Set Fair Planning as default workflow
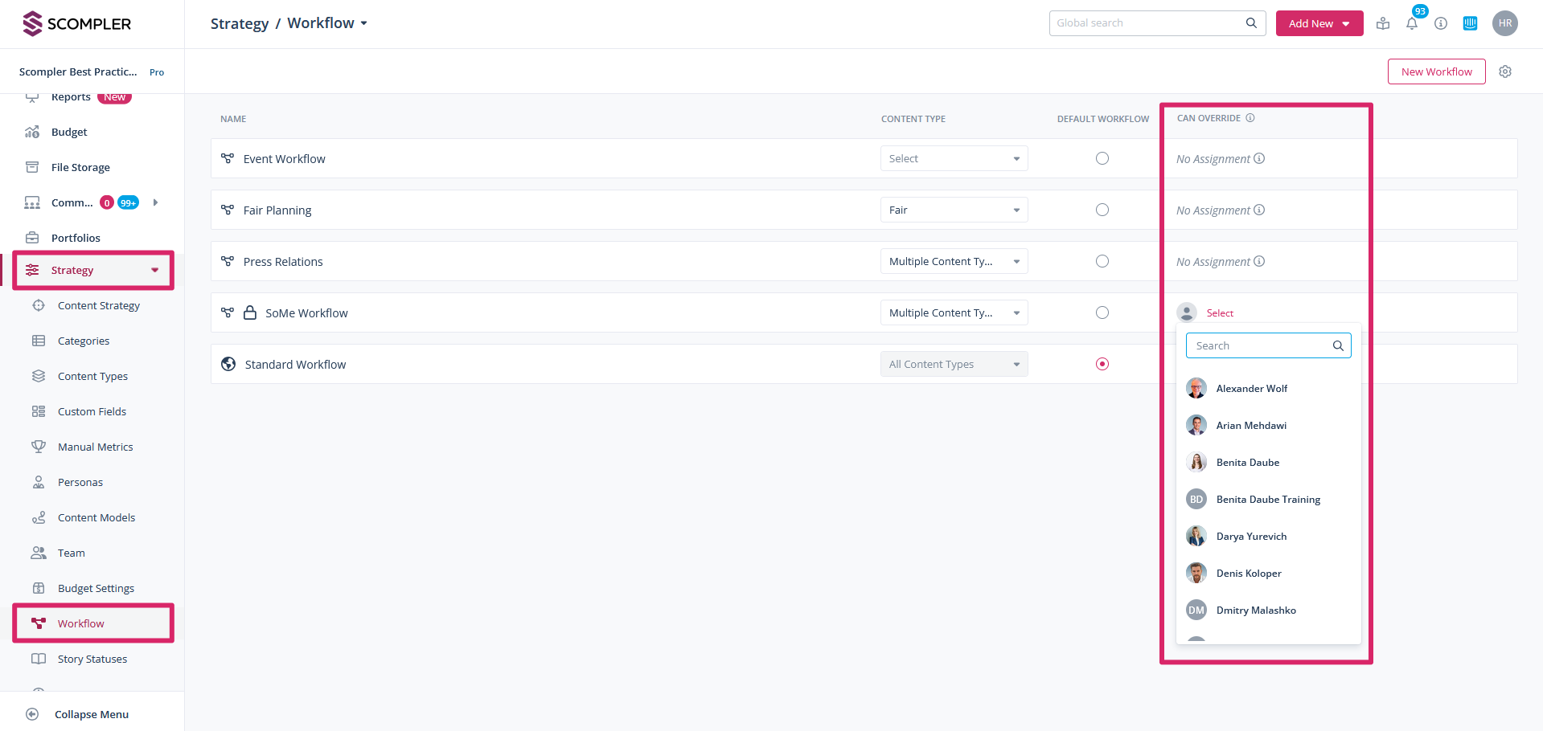This screenshot has width=1543, height=731. click(x=1102, y=210)
